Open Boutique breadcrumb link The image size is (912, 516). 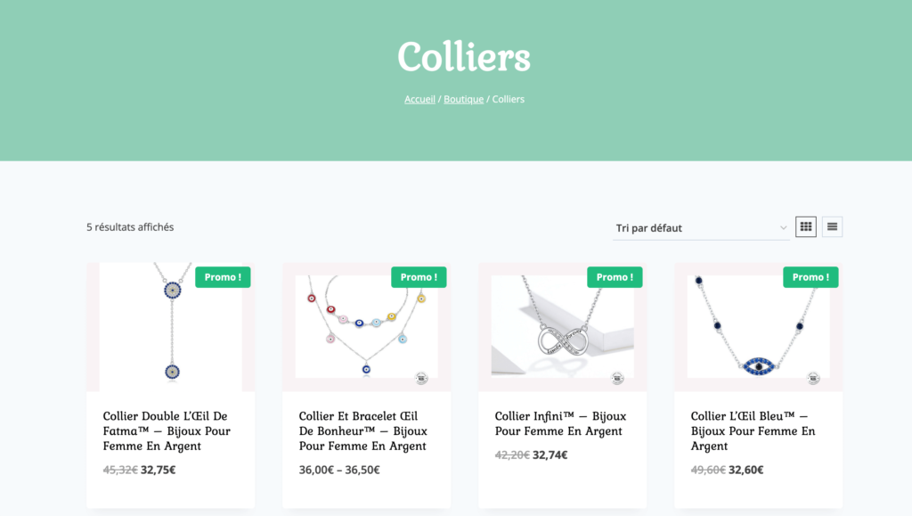[x=463, y=99]
